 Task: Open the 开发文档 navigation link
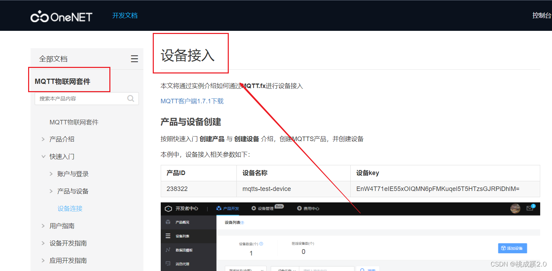pyautogui.click(x=125, y=16)
